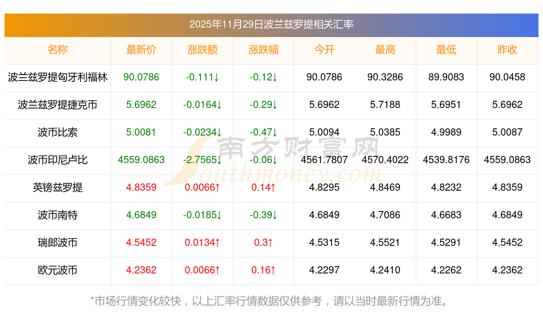Click the change percent -0.06↓
The height and width of the screenshot is (315, 543).
pos(263,160)
